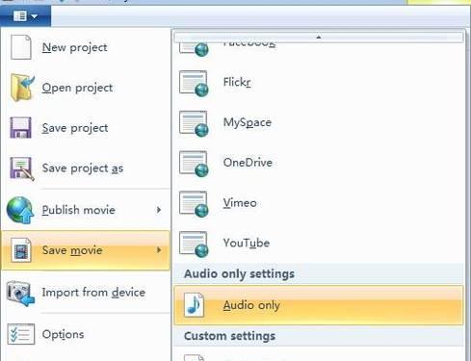Click the Audio only music note icon
The width and height of the screenshot is (471, 361).
tap(195, 305)
